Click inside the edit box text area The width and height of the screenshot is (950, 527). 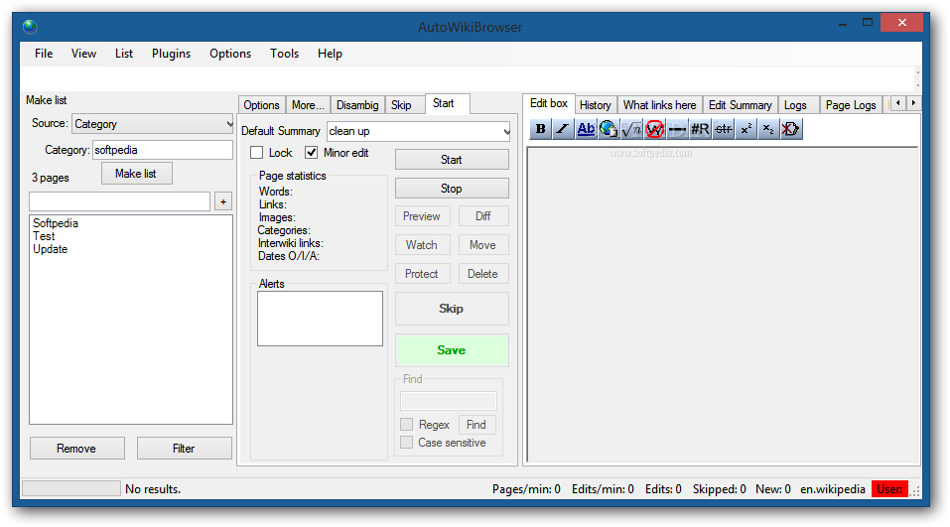723,305
